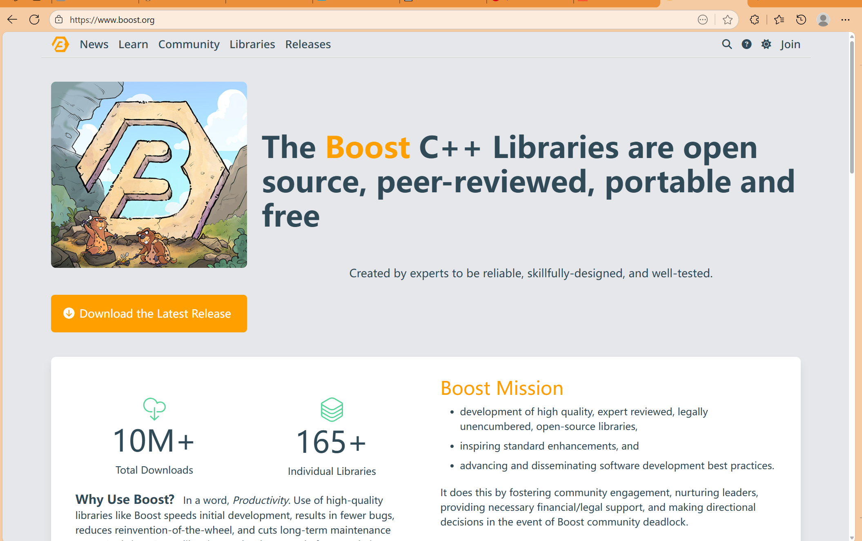Open the News menu item
The height and width of the screenshot is (541, 862).
point(94,44)
